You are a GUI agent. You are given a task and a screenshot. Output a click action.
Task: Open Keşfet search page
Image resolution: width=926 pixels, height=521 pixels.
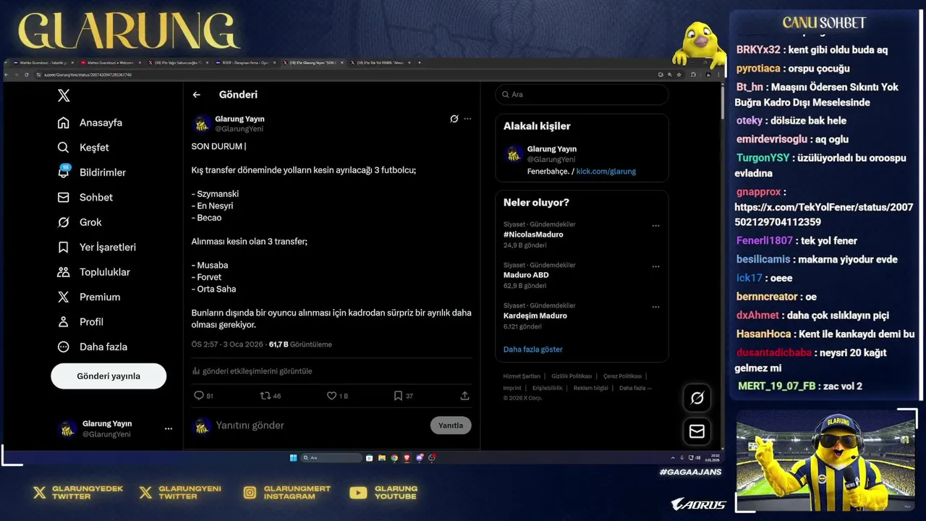coord(83,148)
